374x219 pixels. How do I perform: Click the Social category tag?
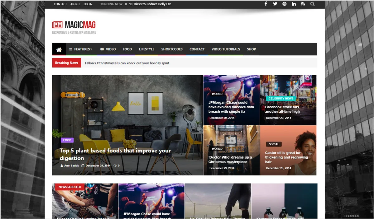coord(274,144)
